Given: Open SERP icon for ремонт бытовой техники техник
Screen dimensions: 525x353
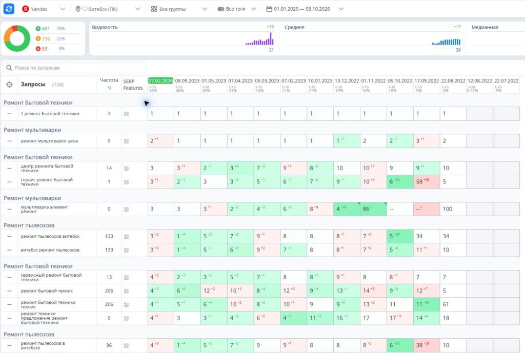Looking at the screenshot, I should (x=126, y=305).
